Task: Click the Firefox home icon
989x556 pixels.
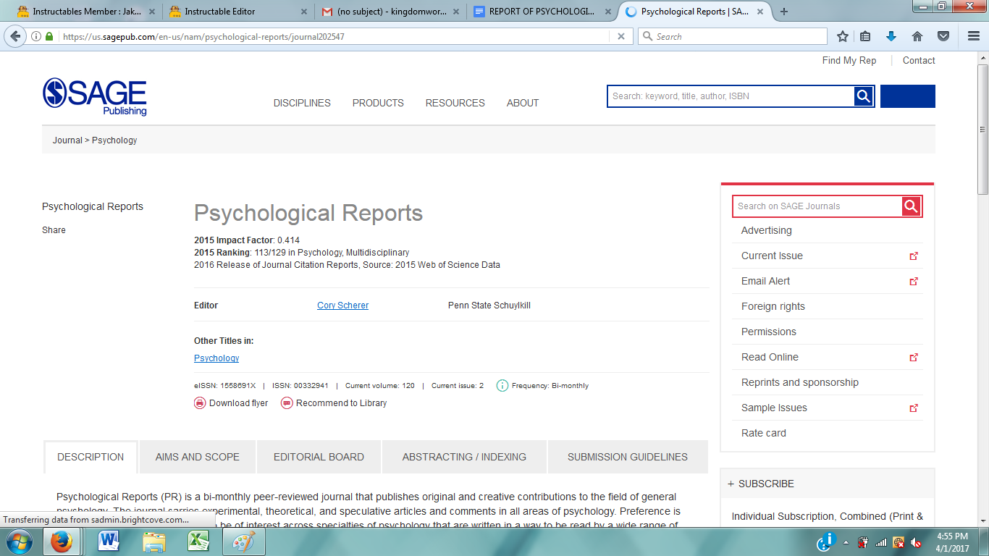Action: (917, 35)
